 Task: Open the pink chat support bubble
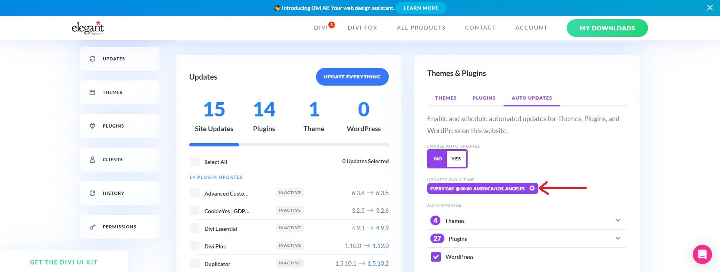pos(702,254)
